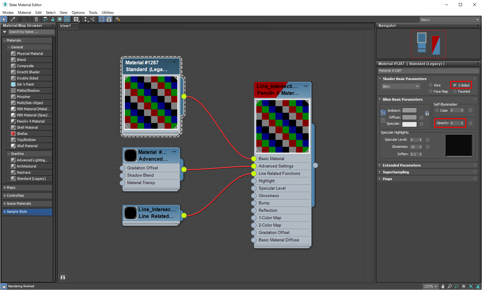This screenshot has width=482, height=290.
Task: Expand the Controllers group
Action: (x=27, y=195)
